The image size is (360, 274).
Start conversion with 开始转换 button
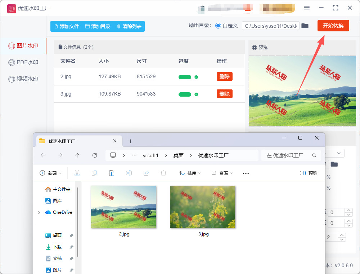point(333,26)
